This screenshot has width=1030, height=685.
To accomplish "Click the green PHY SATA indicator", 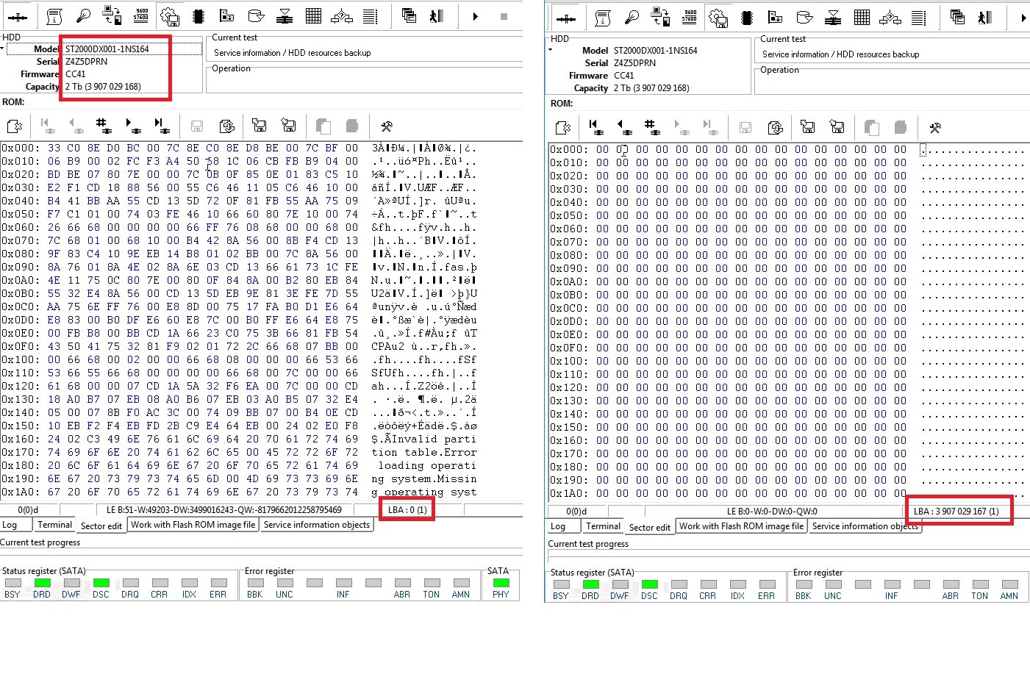I will 501,583.
